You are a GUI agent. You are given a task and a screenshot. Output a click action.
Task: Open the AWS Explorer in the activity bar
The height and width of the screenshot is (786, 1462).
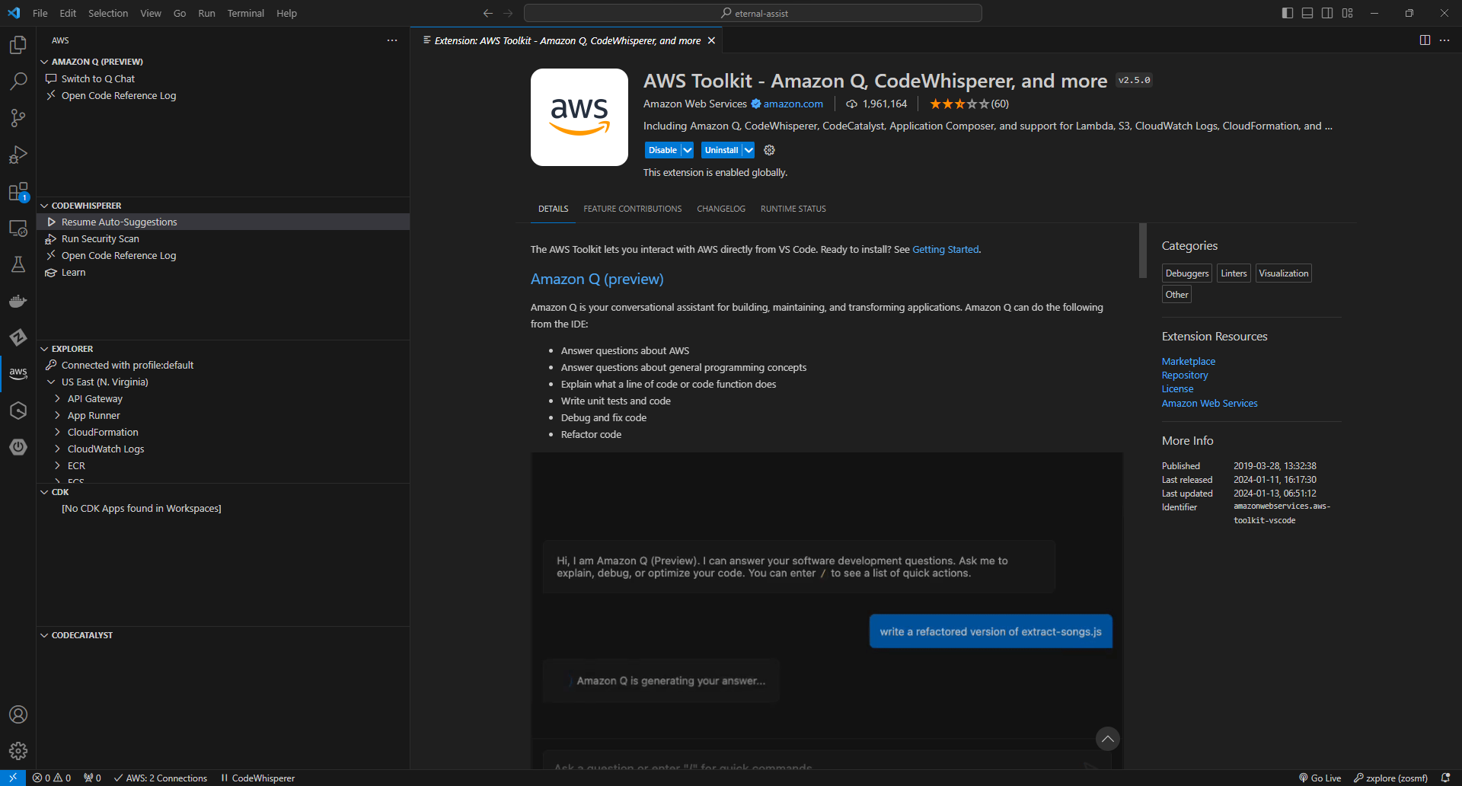coord(18,373)
